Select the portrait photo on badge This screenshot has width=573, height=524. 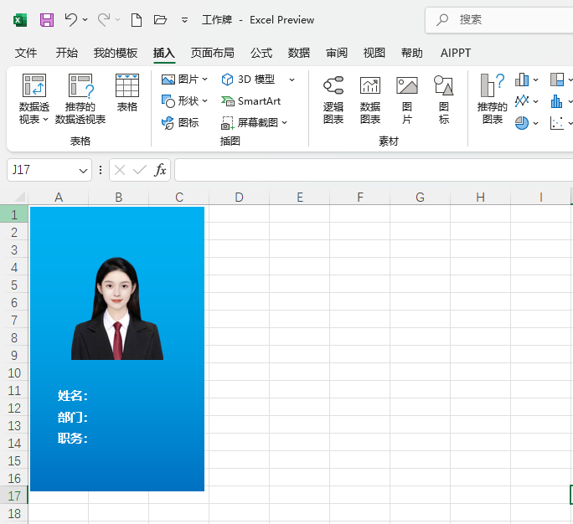point(116,308)
